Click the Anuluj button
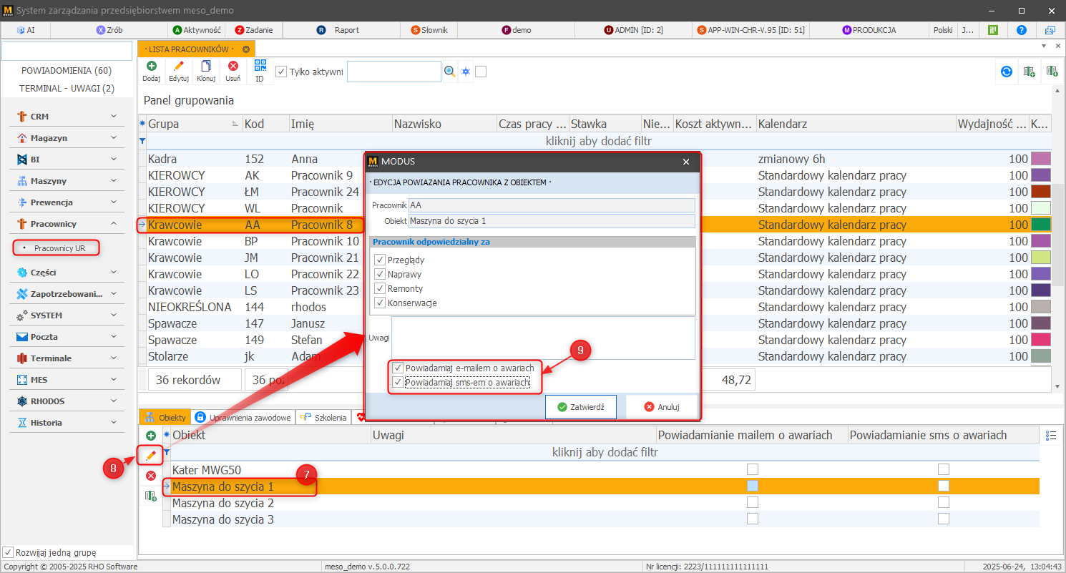Image resolution: width=1066 pixels, height=573 pixels. 662,406
